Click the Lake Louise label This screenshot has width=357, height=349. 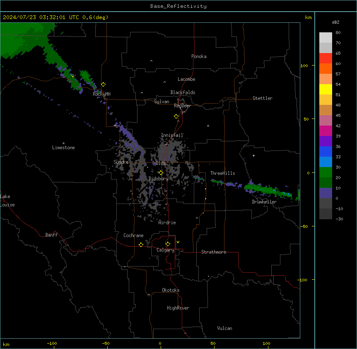click(7, 201)
